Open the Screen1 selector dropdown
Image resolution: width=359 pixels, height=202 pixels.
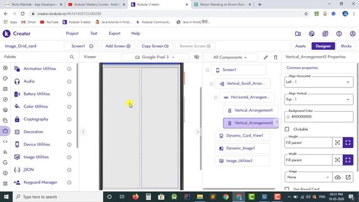coord(81,46)
